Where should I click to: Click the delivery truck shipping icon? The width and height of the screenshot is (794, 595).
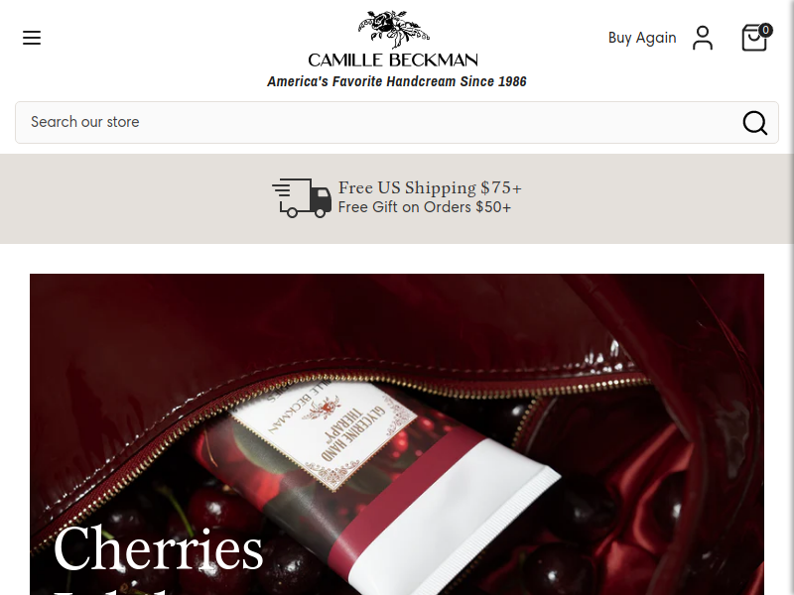pos(302,197)
